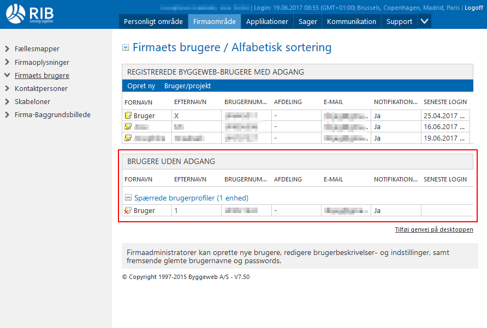Click Opret ny to create user
The width and height of the screenshot is (487, 328).
(x=141, y=86)
